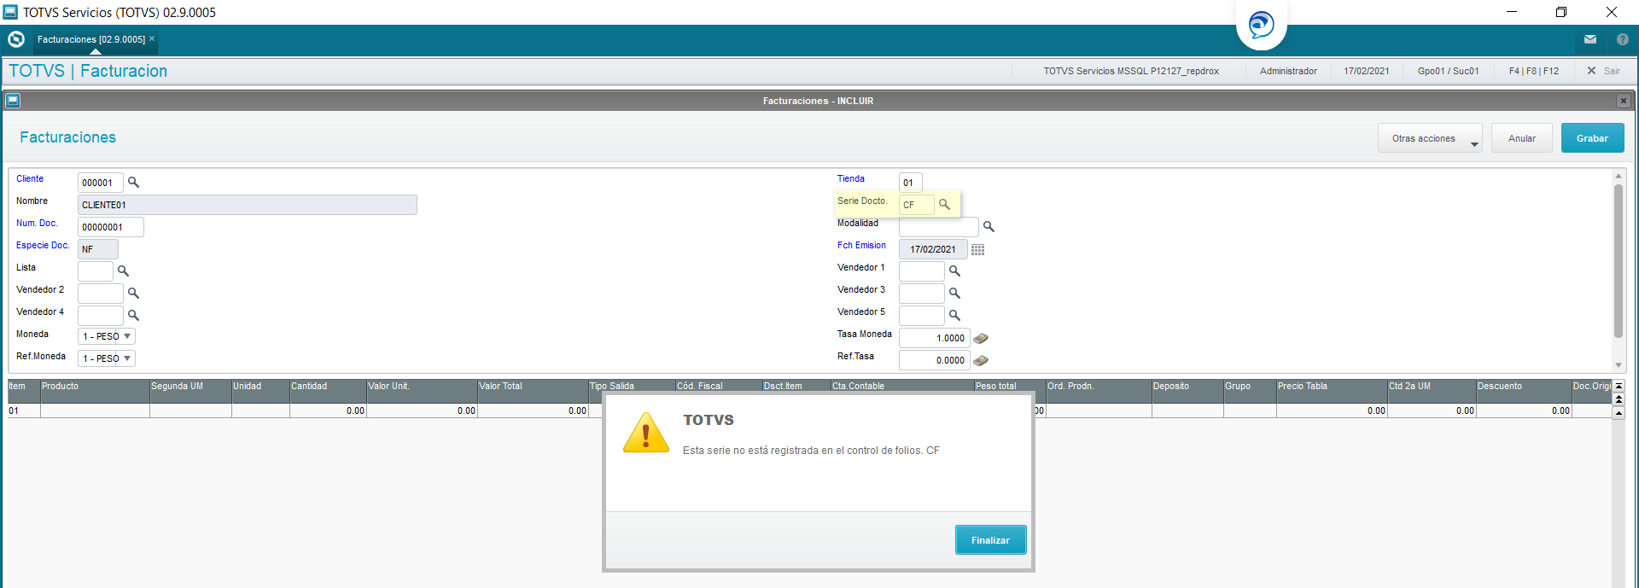
Task: Click the 17/02/2021 date in header
Action: coord(1367,71)
